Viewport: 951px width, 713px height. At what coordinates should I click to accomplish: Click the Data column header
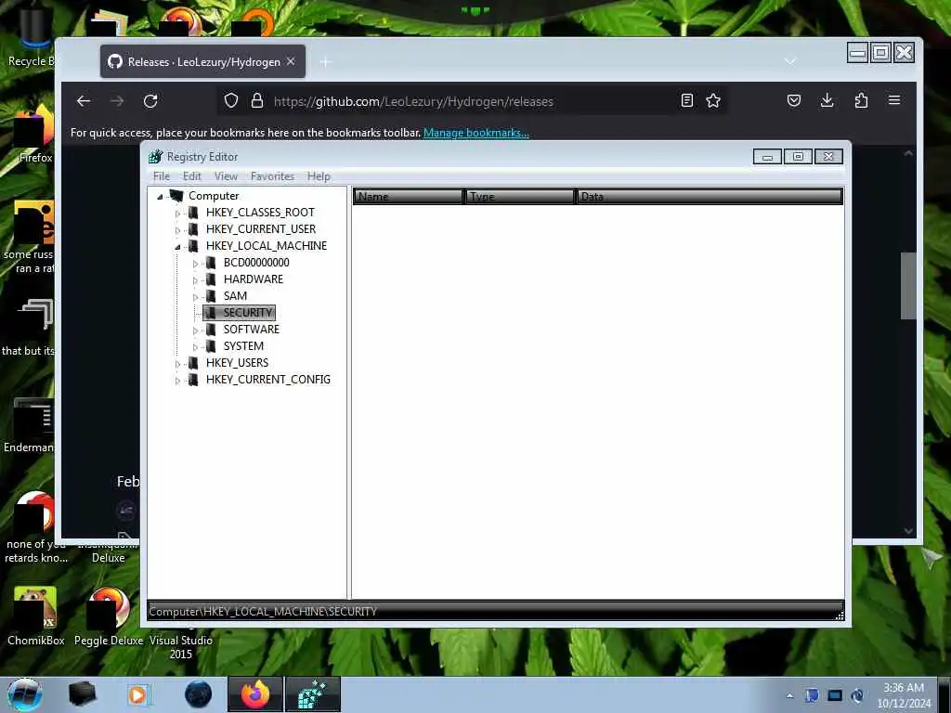(709, 197)
